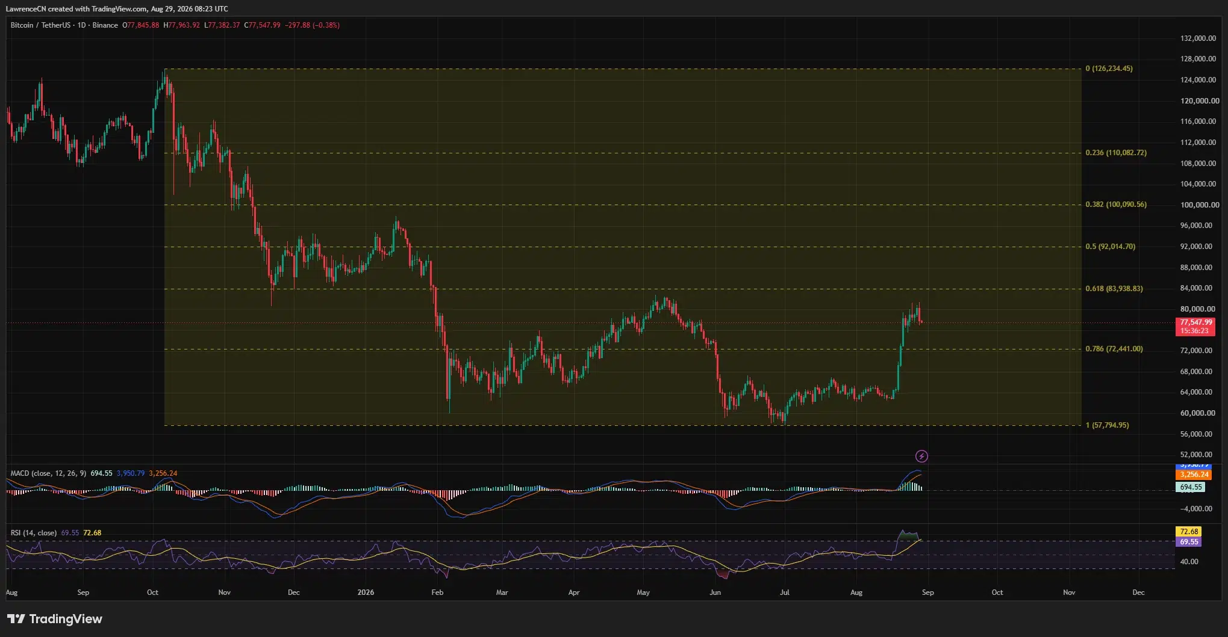
Task: Click the Feb label on time axis
Action: [x=437, y=592]
